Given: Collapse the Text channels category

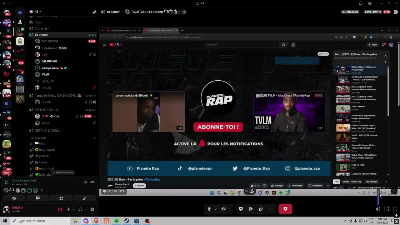Looking at the screenshot, I should click(x=39, y=138).
